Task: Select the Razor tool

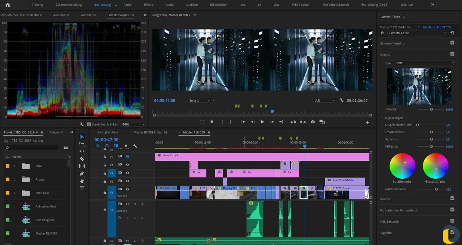Action: 82,159
